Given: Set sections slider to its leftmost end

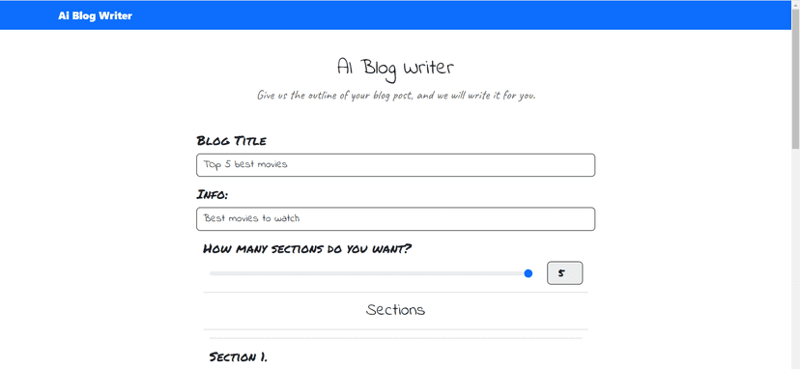Looking at the screenshot, I should [211, 273].
